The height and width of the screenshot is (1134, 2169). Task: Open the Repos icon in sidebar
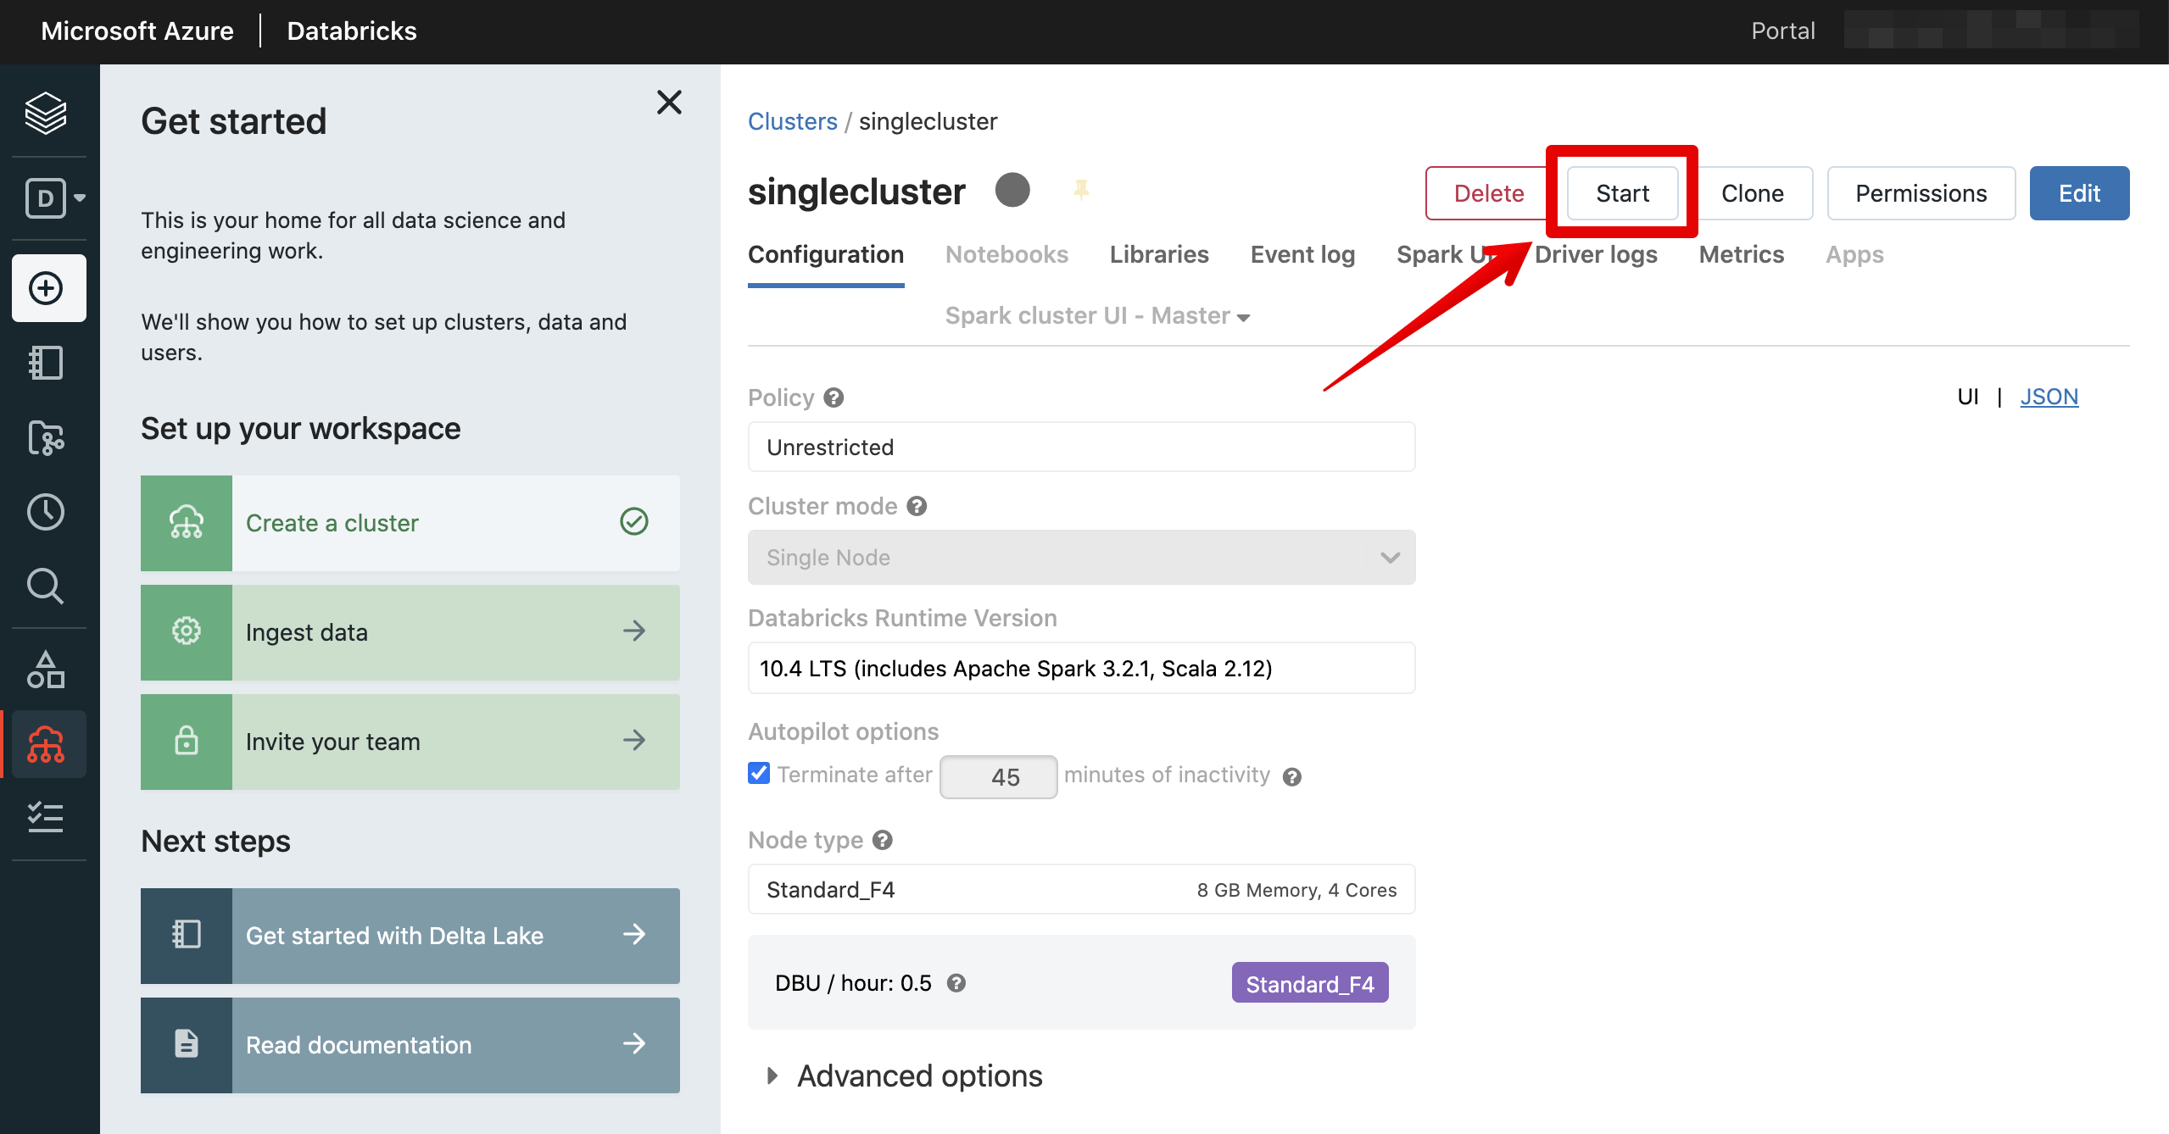[x=46, y=439]
